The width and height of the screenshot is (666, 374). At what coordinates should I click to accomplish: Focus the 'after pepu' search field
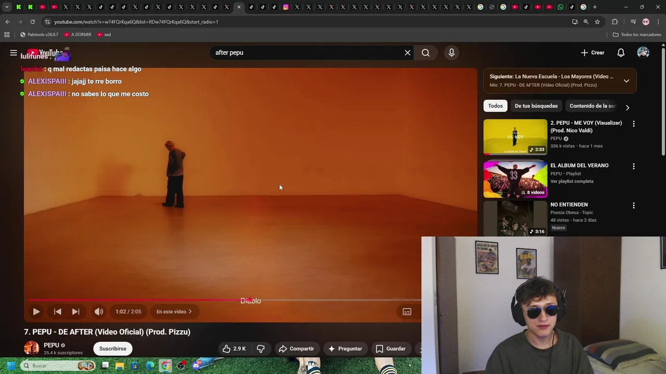pyautogui.click(x=307, y=52)
